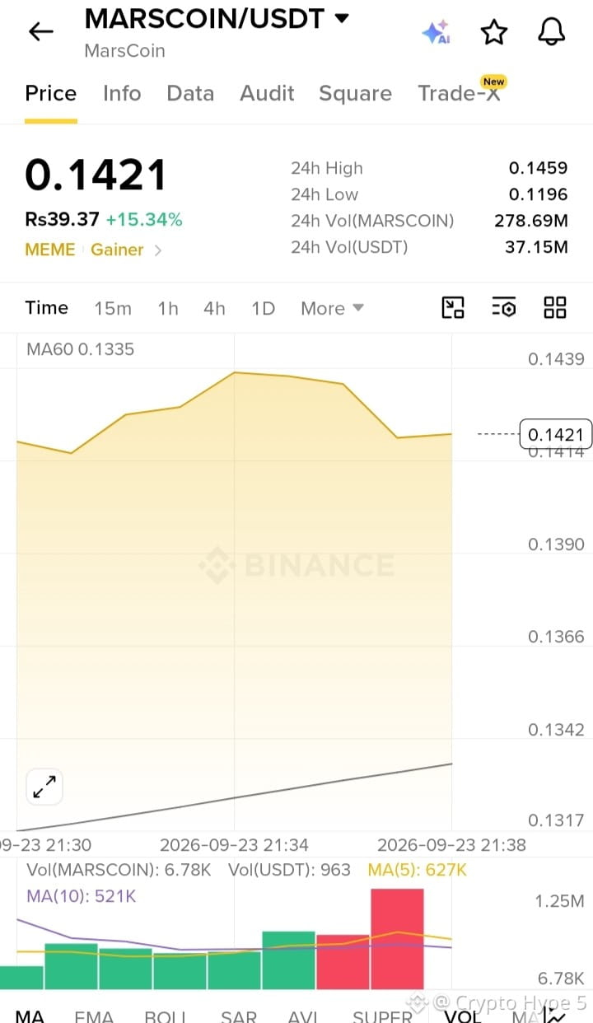This screenshot has height=1023, width=593.
Task: Go back with the left arrow icon
Action: click(x=40, y=32)
